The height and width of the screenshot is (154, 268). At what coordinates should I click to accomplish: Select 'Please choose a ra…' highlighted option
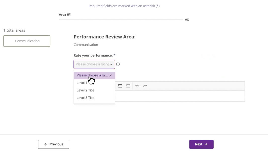point(92,75)
